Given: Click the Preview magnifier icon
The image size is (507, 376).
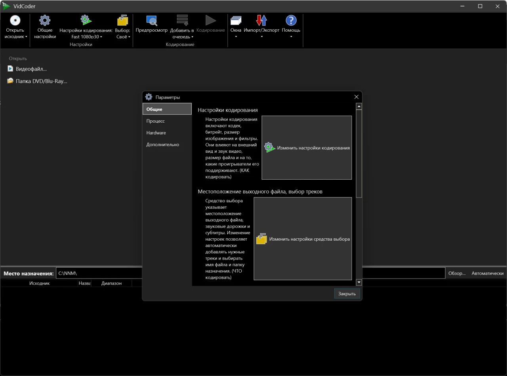Looking at the screenshot, I should tap(151, 21).
